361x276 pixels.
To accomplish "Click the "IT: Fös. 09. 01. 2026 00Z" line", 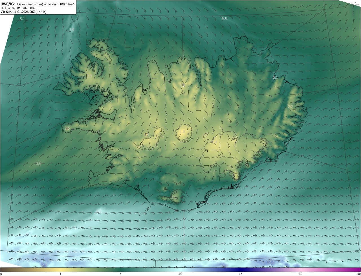I will click(18, 8).
